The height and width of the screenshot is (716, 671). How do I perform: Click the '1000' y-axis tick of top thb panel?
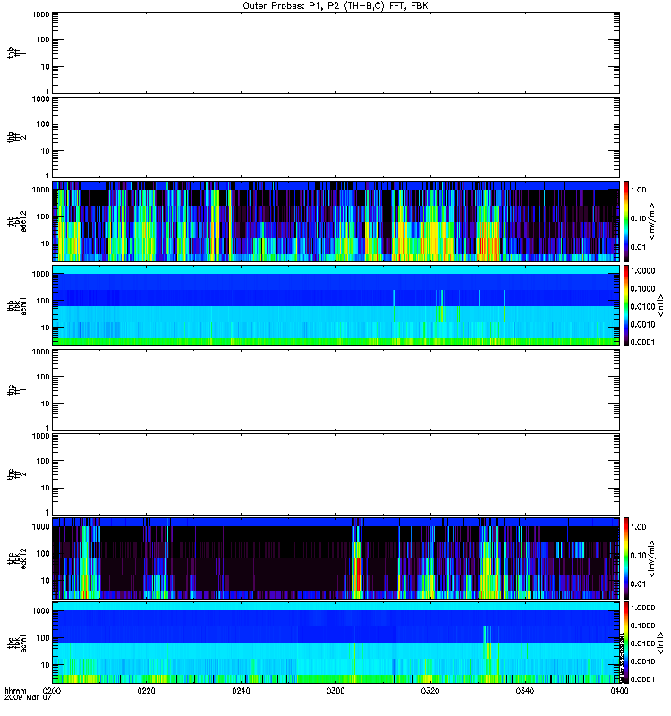point(40,14)
